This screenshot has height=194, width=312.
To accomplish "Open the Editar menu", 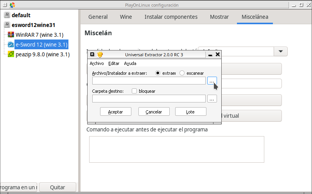I will [x=114, y=63].
